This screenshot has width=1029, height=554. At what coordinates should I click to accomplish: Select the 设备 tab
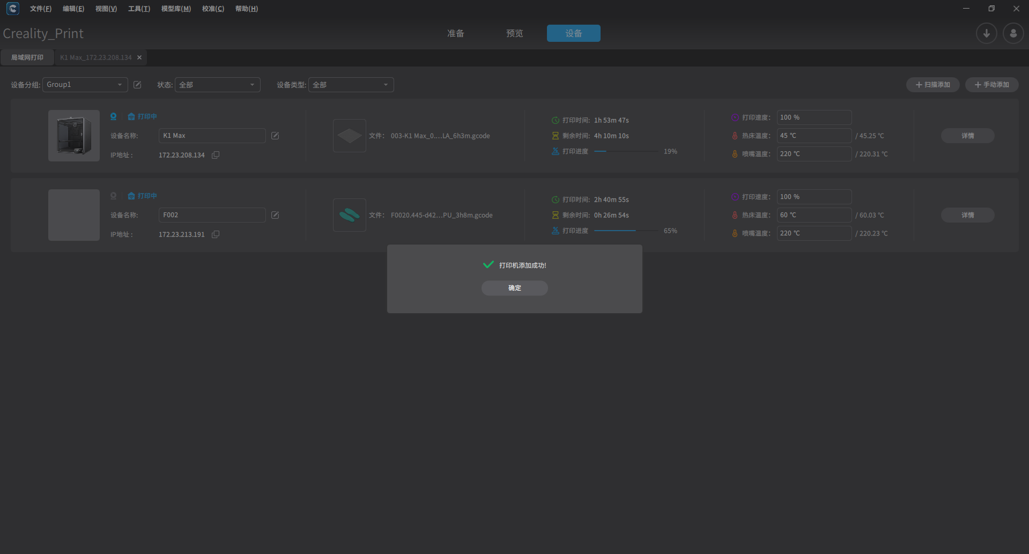(x=574, y=33)
